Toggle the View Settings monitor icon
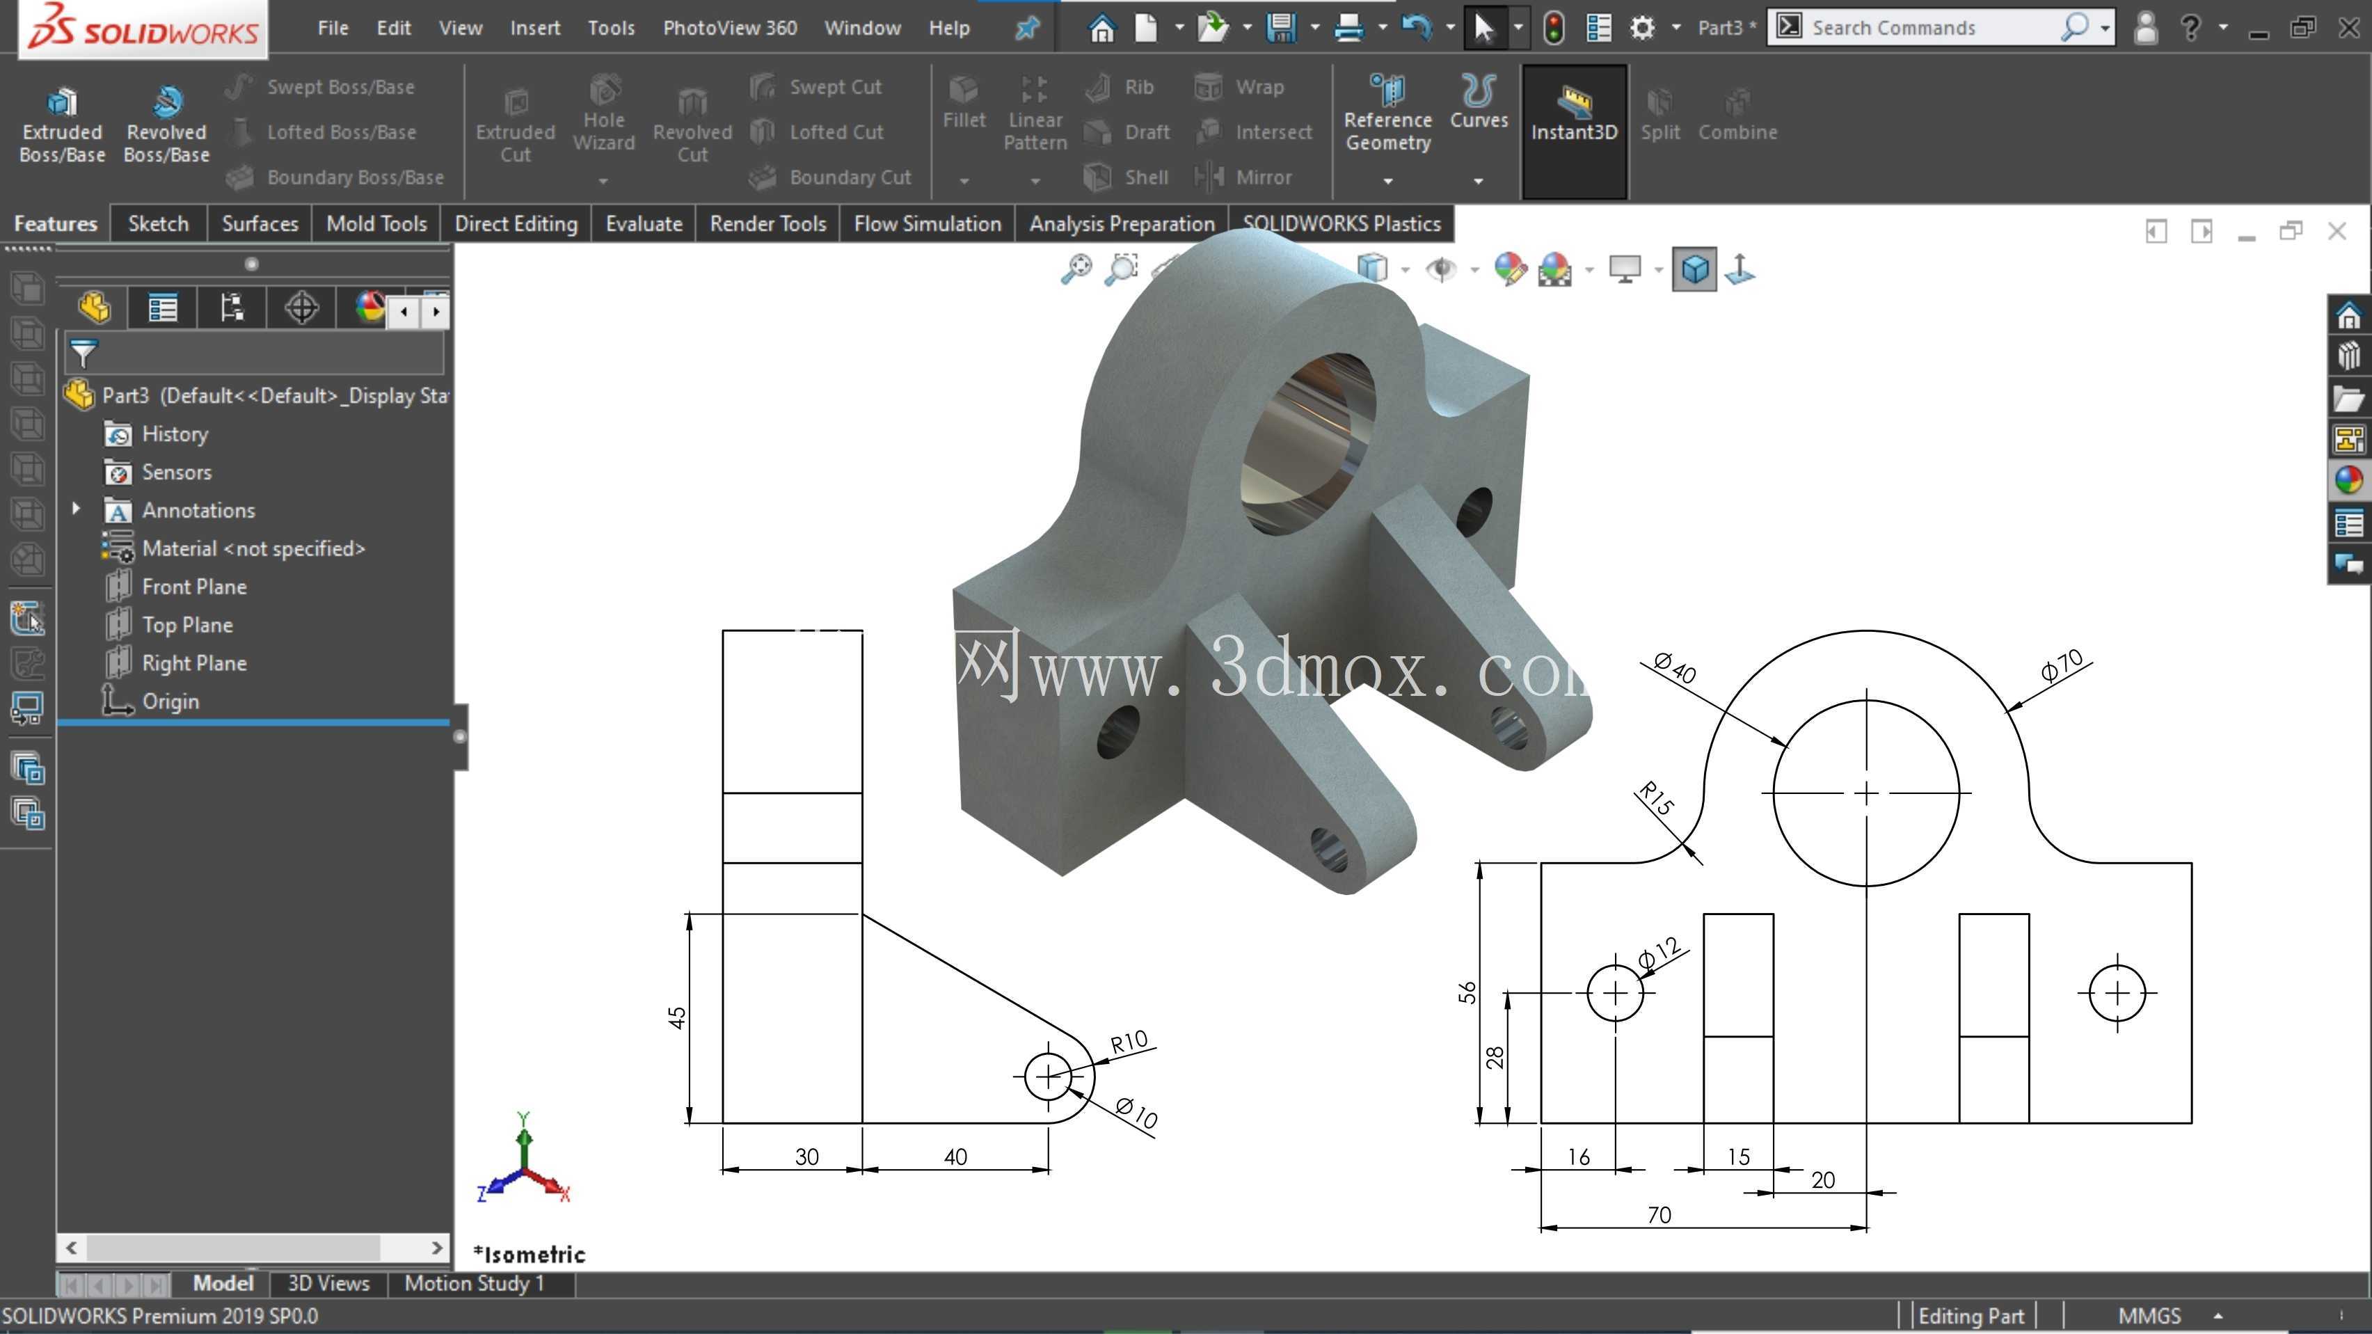 tap(1624, 269)
